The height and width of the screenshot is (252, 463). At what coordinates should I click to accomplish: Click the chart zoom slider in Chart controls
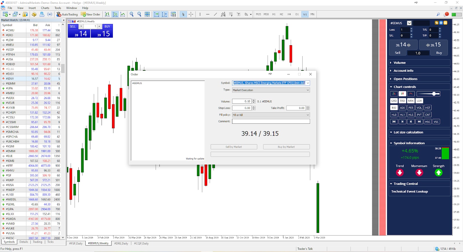pyautogui.click(x=428, y=94)
